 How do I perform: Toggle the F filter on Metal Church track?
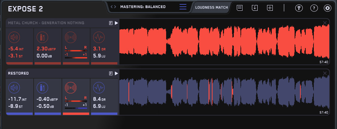111,23
